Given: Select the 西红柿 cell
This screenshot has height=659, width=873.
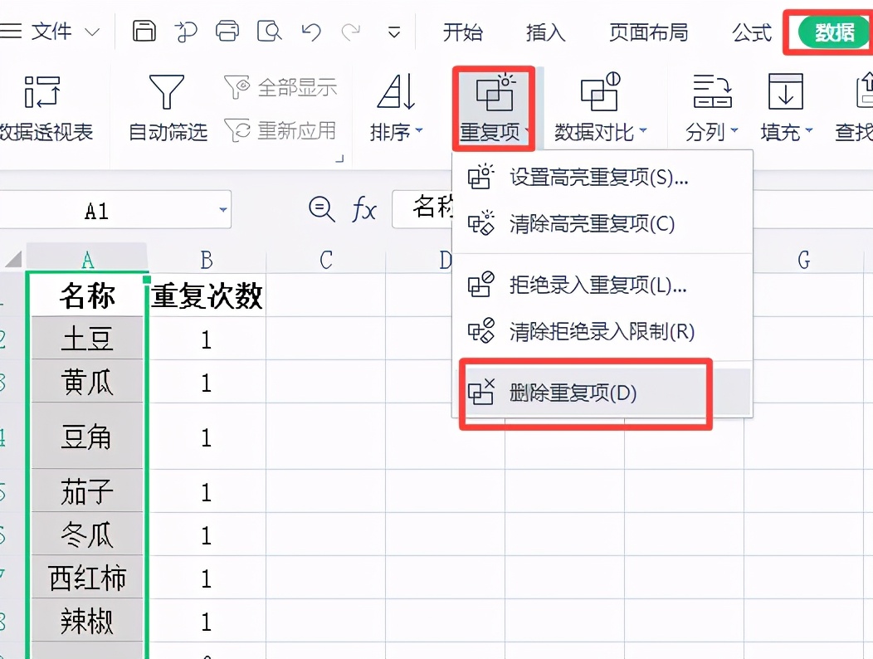Looking at the screenshot, I should (x=87, y=578).
